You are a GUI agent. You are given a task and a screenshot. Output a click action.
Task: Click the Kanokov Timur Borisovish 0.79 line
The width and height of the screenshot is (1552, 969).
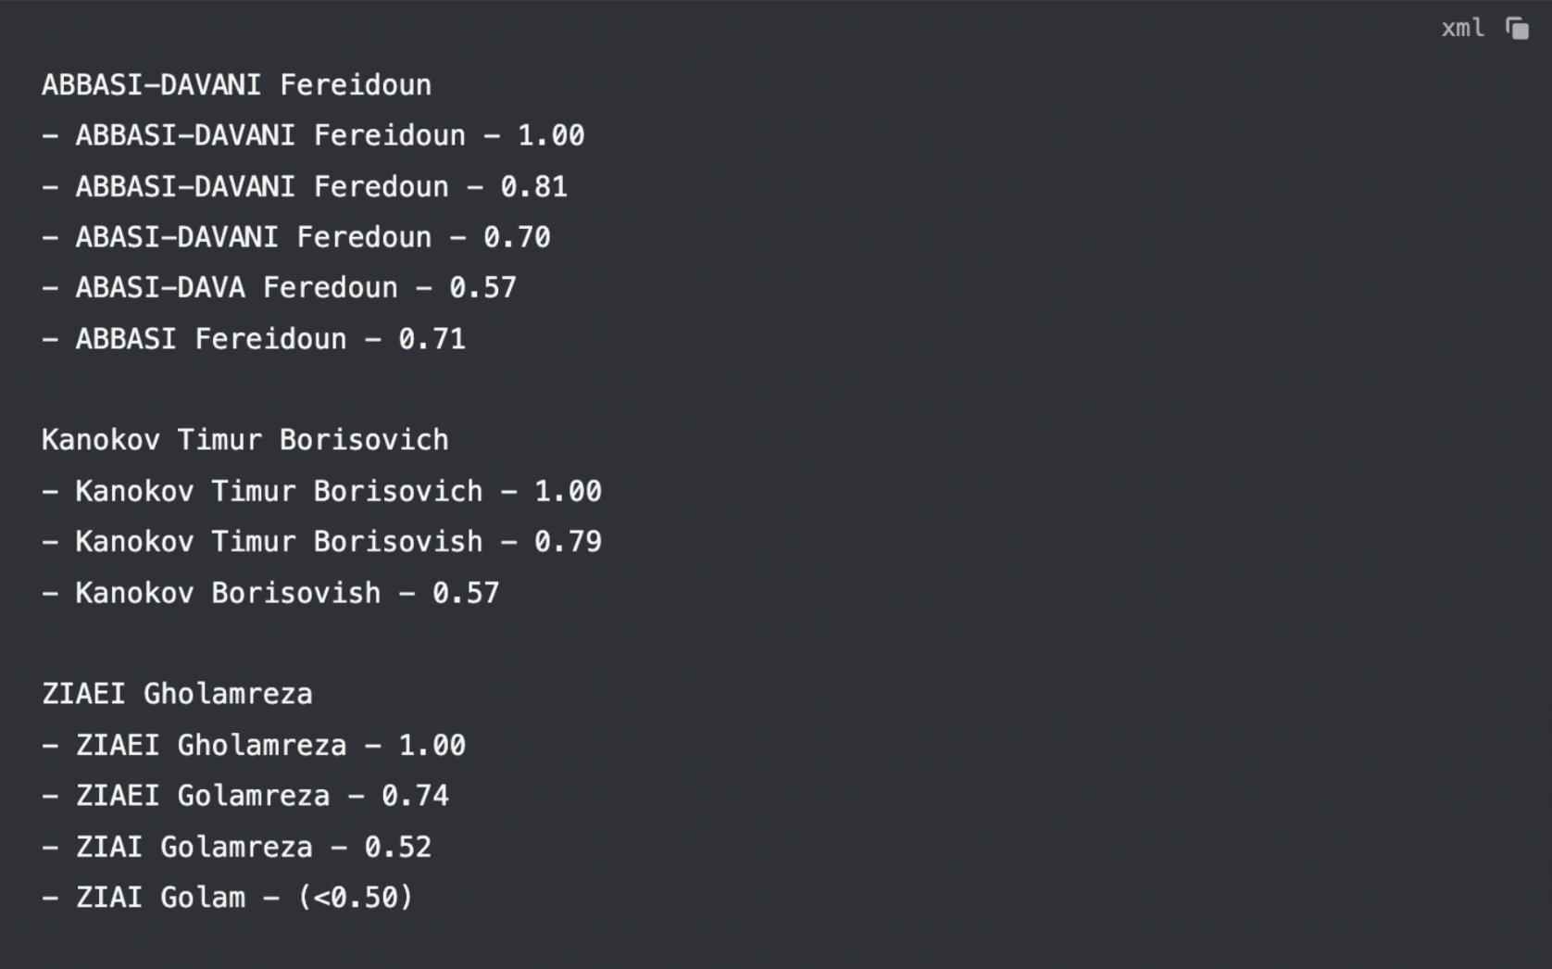pos(321,541)
